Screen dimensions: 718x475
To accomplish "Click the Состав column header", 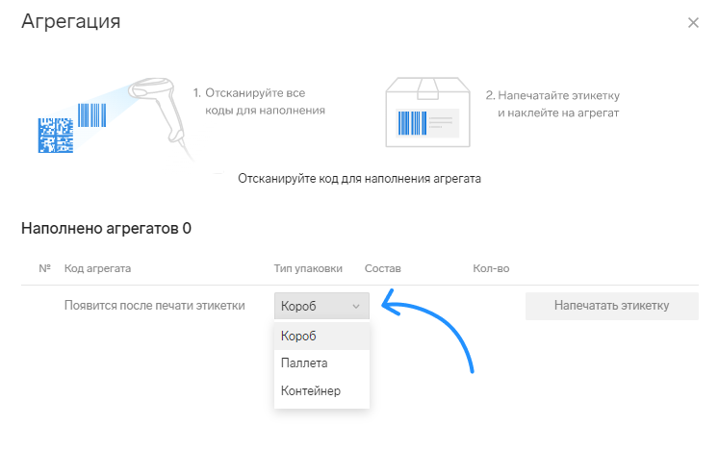I will pos(383,268).
